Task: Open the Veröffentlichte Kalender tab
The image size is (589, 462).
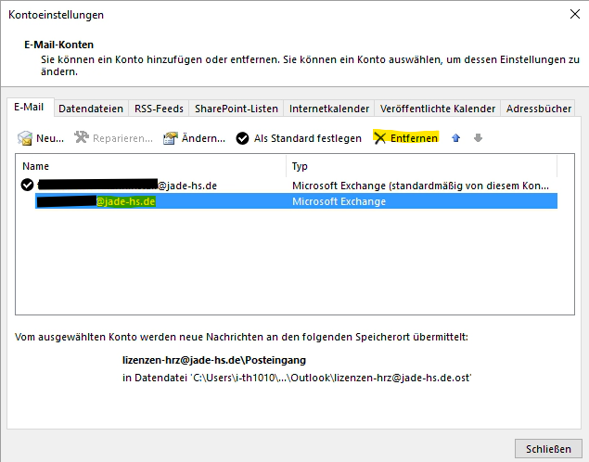Action: tap(438, 109)
